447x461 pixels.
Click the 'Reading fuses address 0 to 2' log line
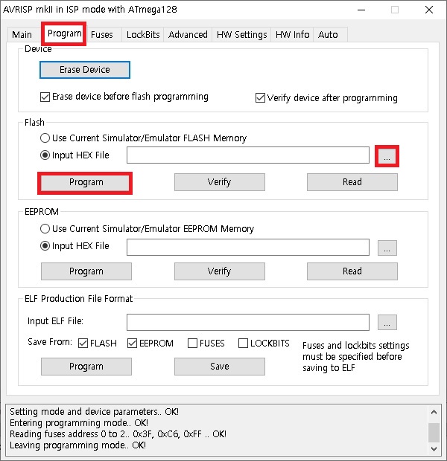click(x=118, y=434)
